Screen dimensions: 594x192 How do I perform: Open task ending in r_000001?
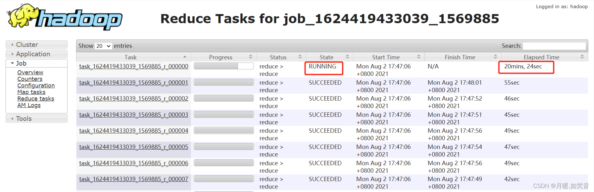[x=134, y=83]
